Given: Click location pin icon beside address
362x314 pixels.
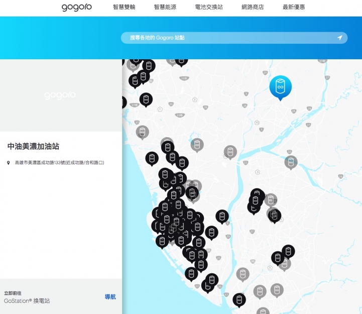Looking at the screenshot, I should [x=9, y=163].
